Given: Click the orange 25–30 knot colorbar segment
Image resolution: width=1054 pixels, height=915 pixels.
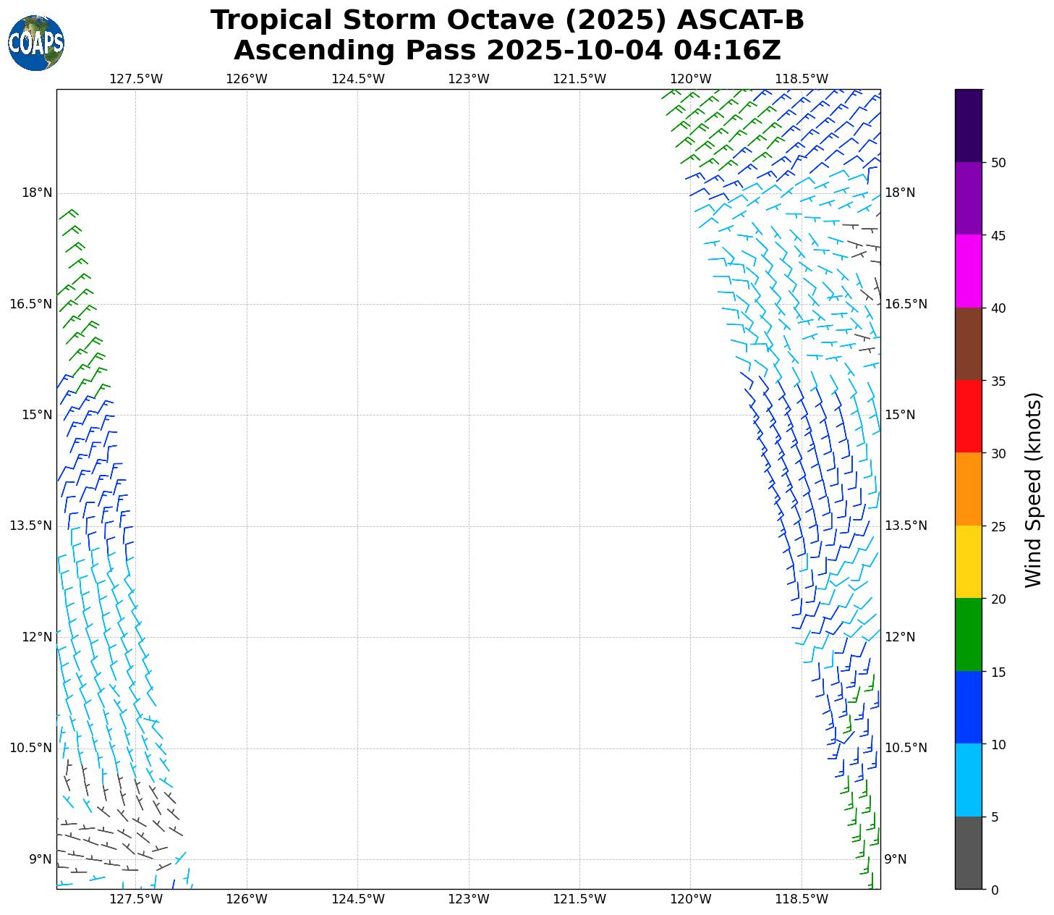Looking at the screenshot, I should coord(968,489).
